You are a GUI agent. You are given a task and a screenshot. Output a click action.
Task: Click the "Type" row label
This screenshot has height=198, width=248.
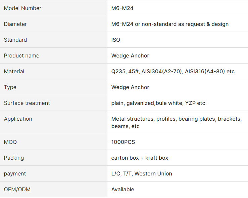point(10,87)
